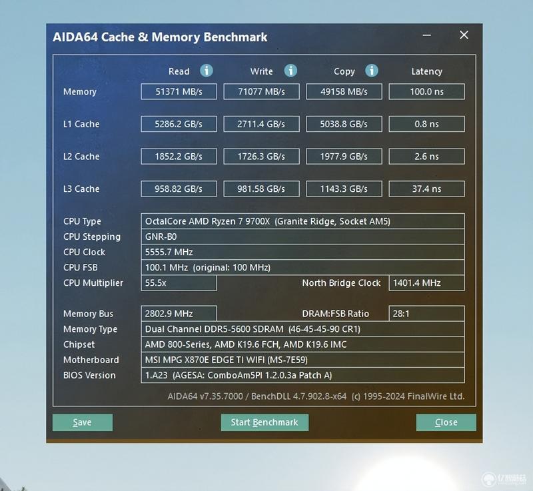Select Memory latency 100.0 ns
This screenshot has width=533, height=491.
tap(426, 92)
